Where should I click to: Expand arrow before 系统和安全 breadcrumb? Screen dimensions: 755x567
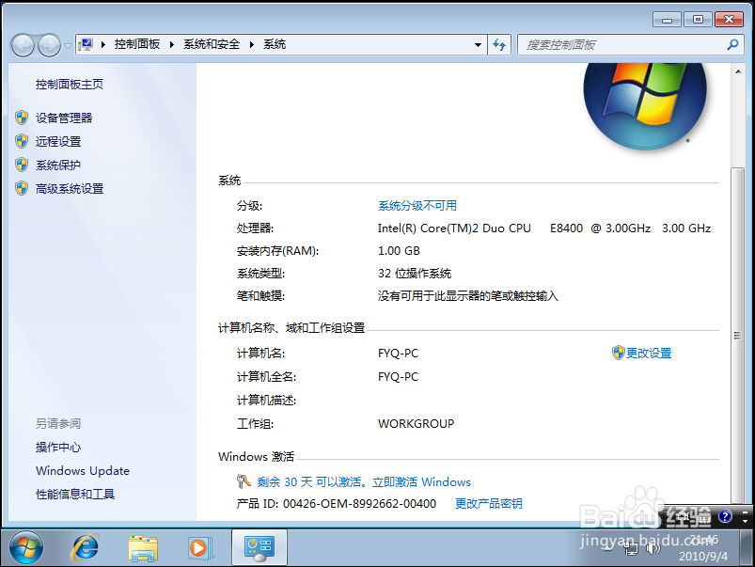[172, 45]
